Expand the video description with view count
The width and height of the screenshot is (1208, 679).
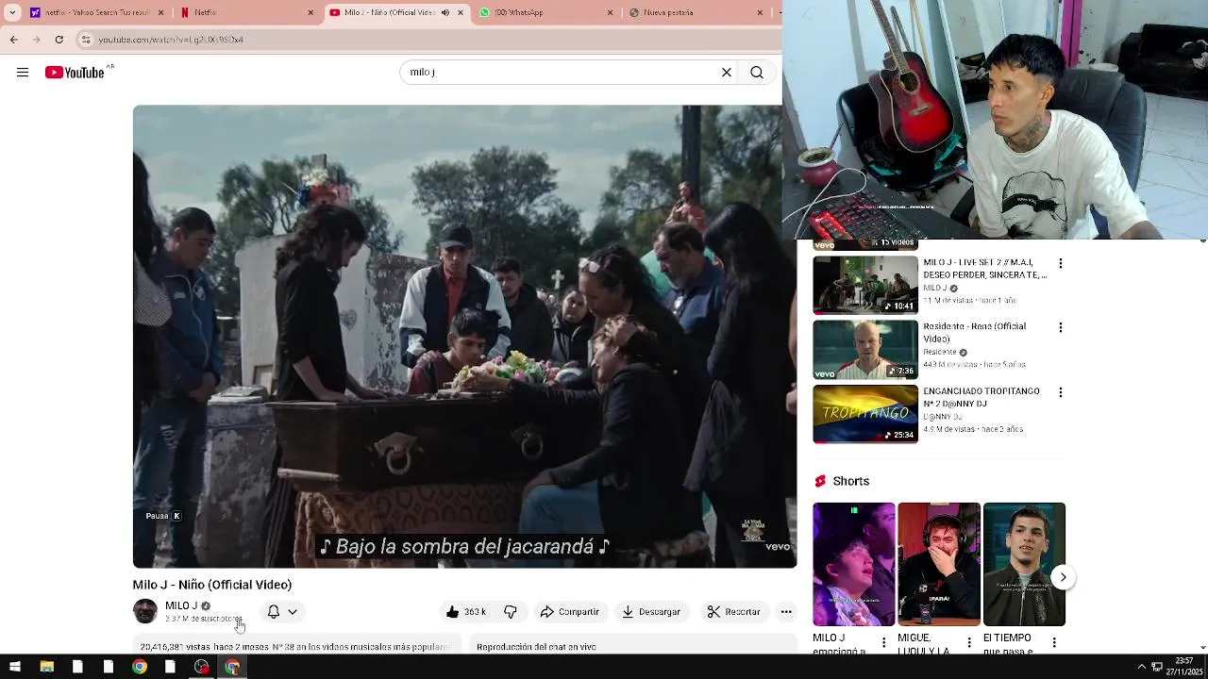296,647
